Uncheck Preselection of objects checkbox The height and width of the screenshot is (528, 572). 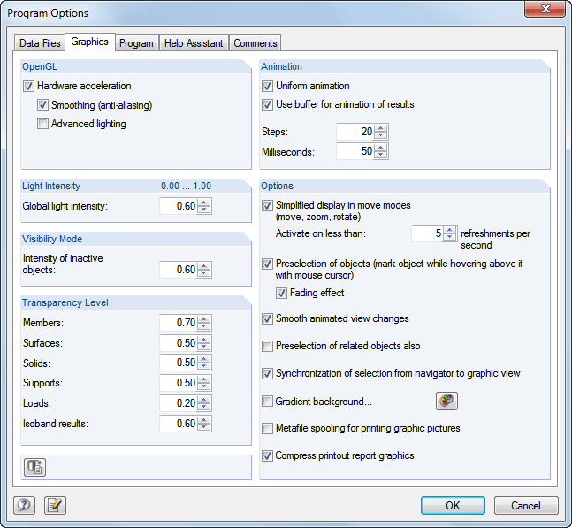tap(267, 264)
